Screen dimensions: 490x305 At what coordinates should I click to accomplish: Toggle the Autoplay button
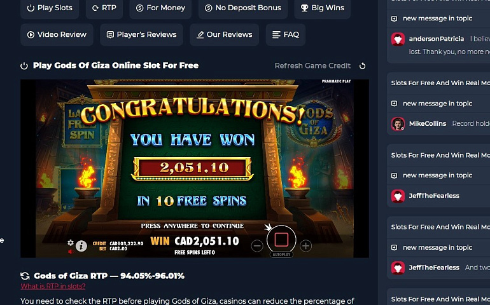(281, 254)
